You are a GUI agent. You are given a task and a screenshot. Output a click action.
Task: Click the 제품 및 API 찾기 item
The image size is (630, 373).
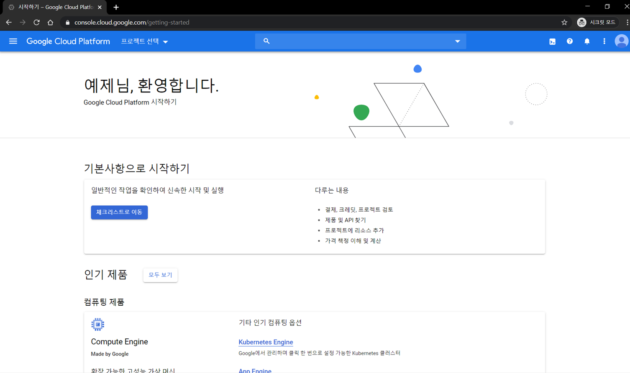click(345, 220)
